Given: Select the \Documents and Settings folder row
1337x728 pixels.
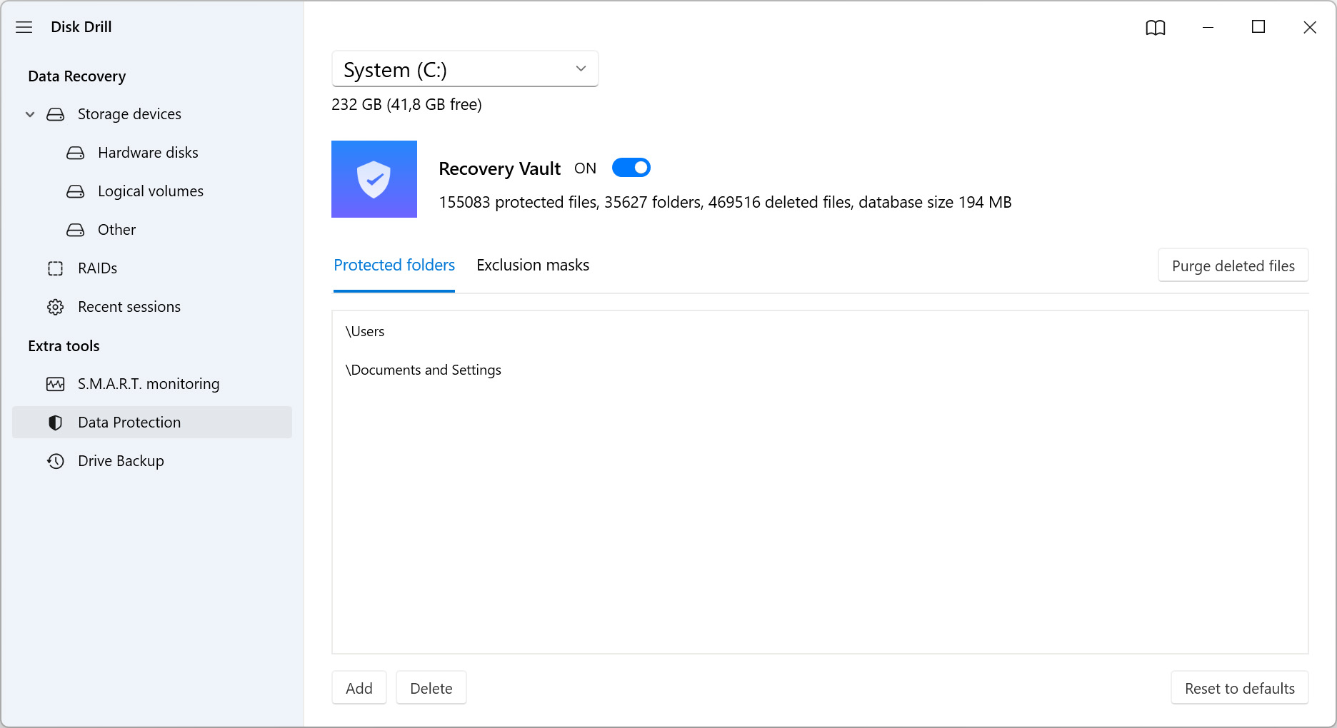Looking at the screenshot, I should pos(820,370).
